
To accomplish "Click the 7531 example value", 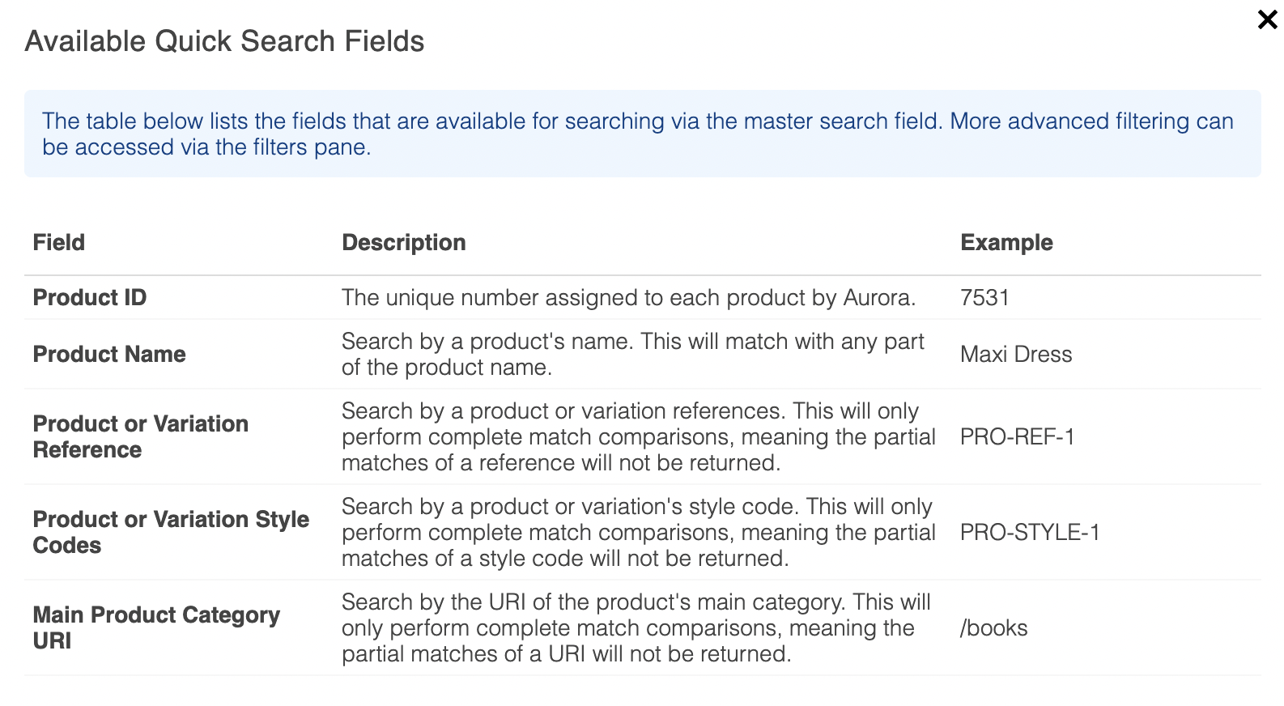I will coord(984,298).
